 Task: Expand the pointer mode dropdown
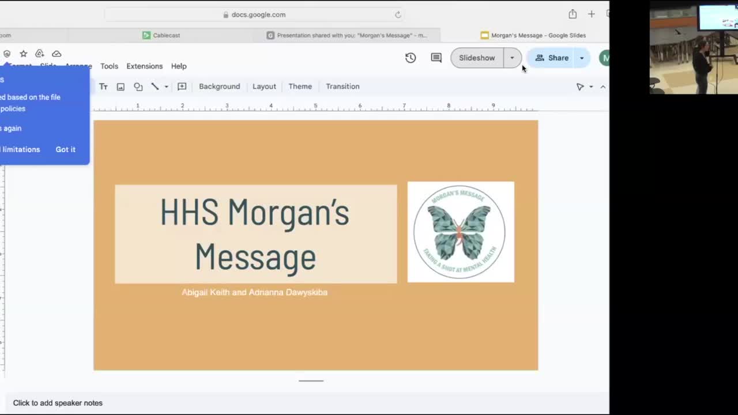point(591,86)
